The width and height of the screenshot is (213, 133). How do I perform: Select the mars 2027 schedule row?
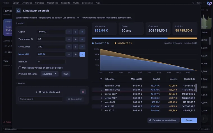pyautogui.click(x=144, y=102)
